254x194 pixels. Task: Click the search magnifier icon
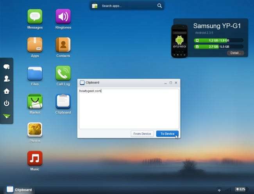click(x=159, y=6)
